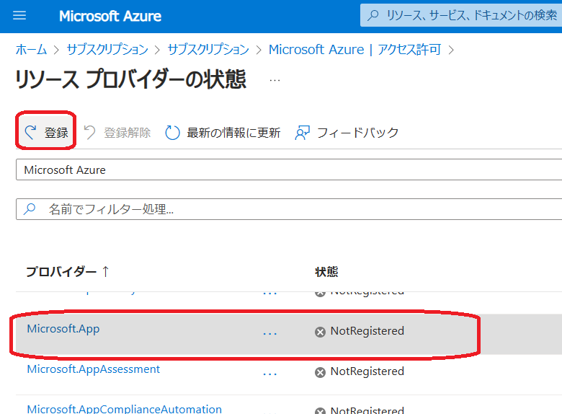This screenshot has height=414, width=562.
Task: Open the ellipsis next to page title
Action: pyautogui.click(x=275, y=80)
